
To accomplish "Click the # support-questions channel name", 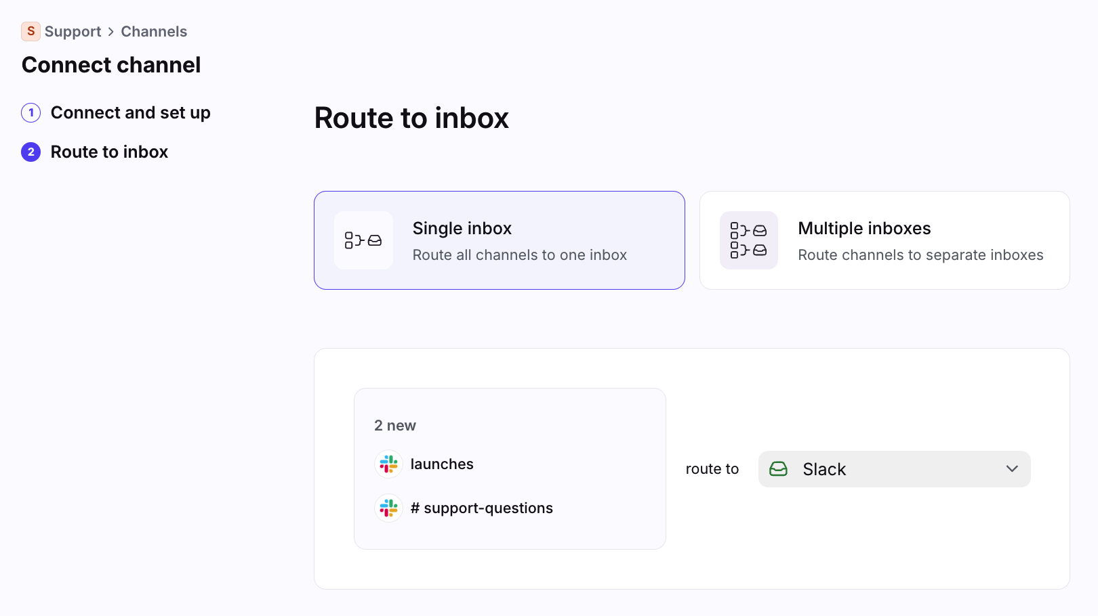I will click(x=481, y=508).
